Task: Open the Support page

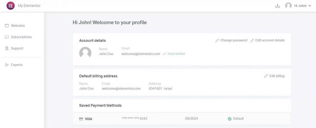Action: (17, 48)
